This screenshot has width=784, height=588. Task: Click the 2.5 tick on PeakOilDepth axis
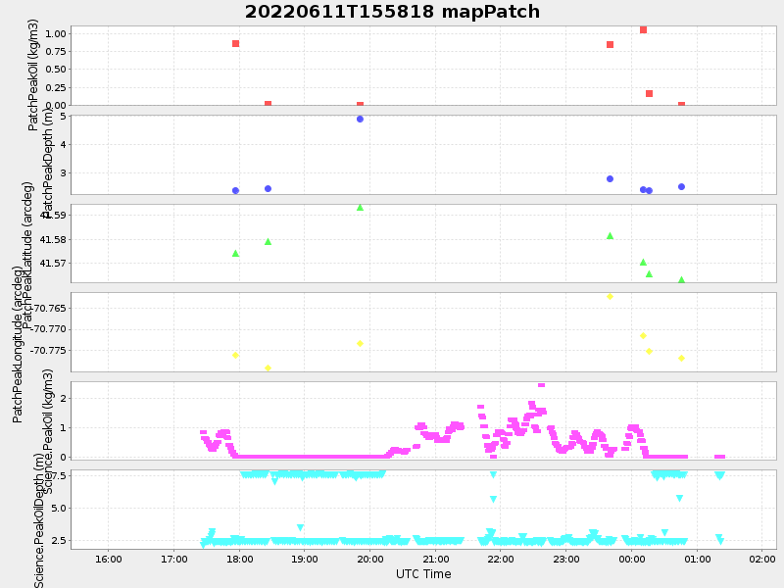(59, 541)
